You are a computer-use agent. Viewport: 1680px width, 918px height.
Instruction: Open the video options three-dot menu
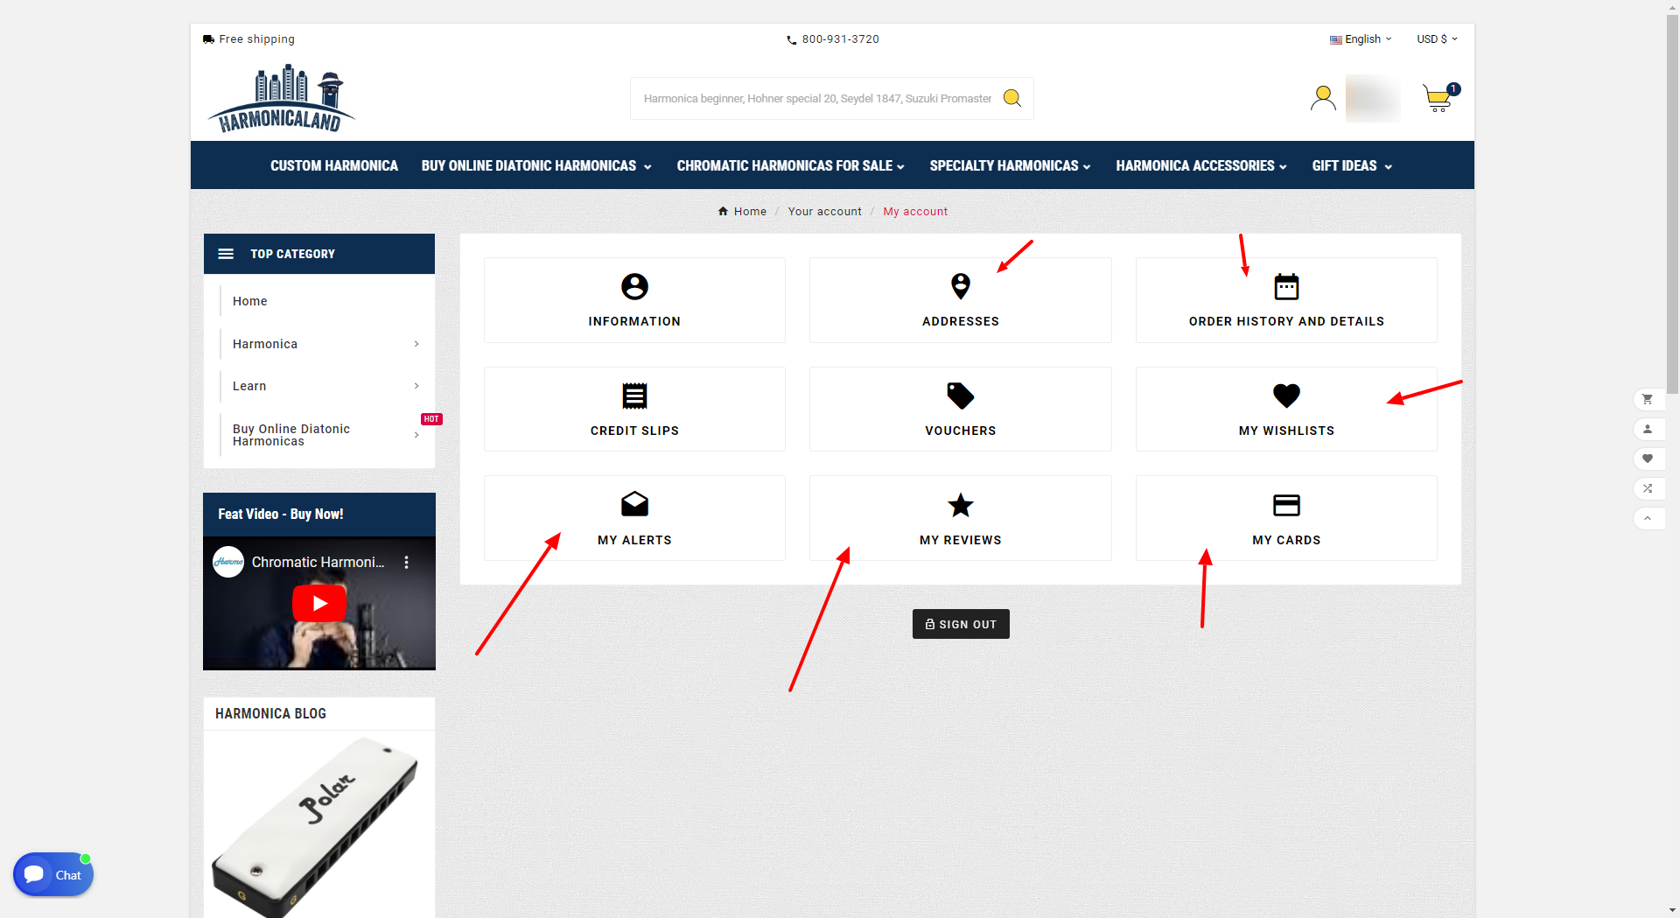click(x=406, y=562)
